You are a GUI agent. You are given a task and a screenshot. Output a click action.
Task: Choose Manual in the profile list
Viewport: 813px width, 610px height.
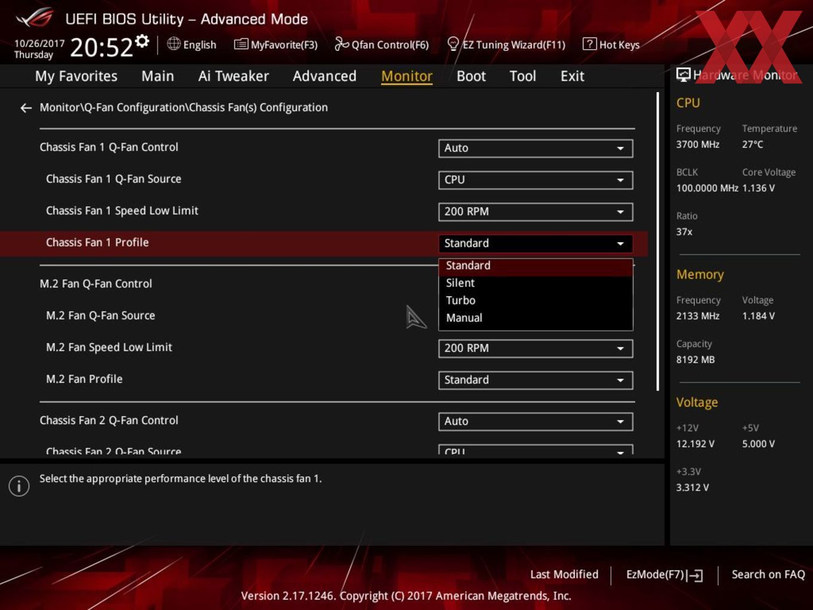[536, 318]
